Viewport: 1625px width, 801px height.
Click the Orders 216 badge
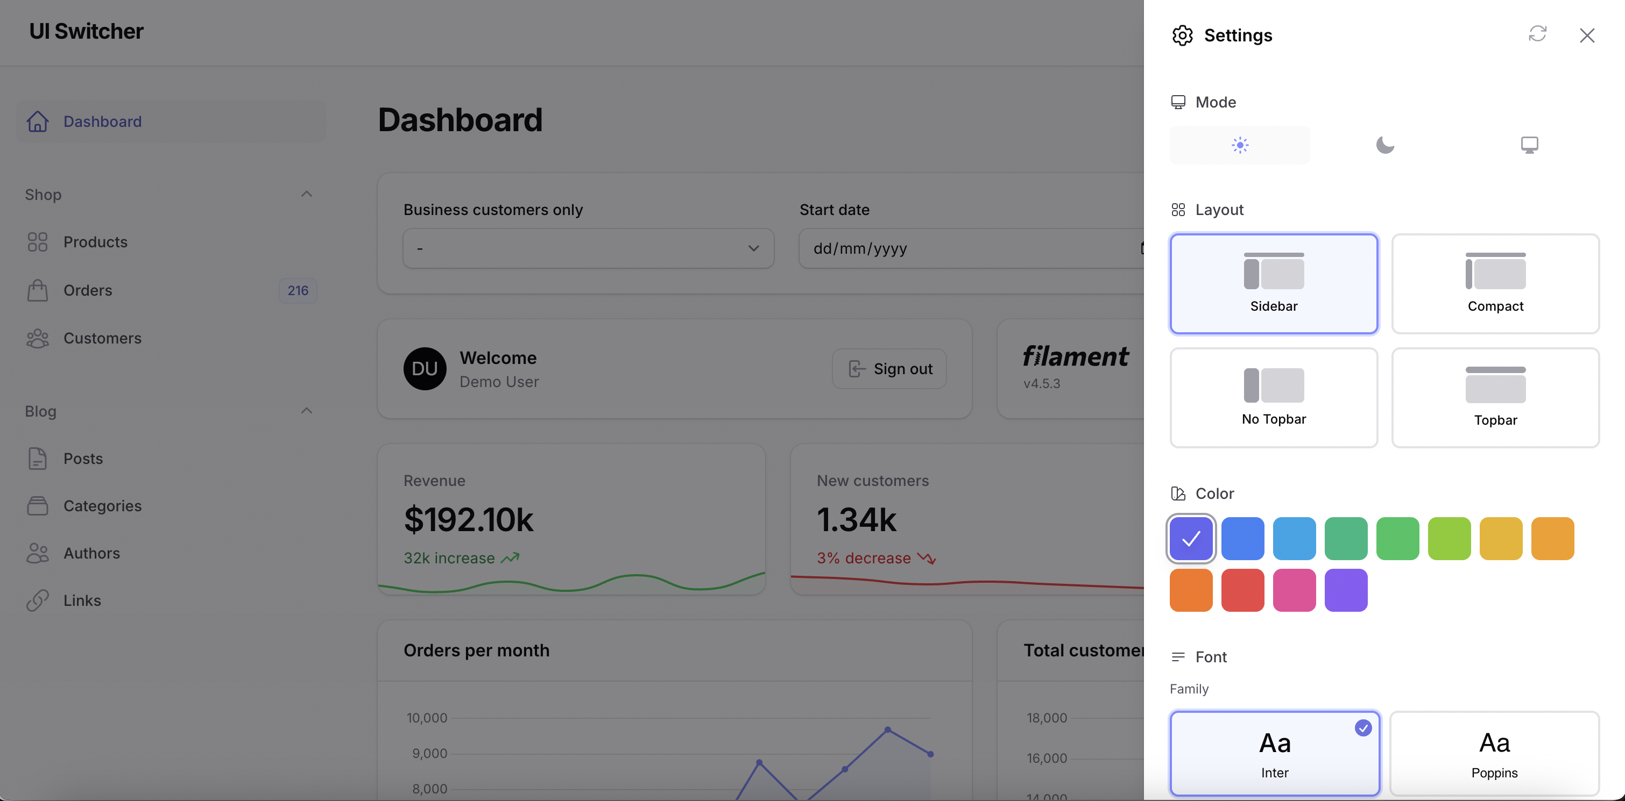coord(298,290)
